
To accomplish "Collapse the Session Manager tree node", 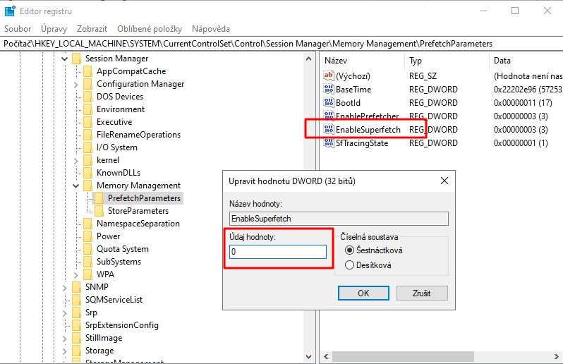I will tap(65, 59).
